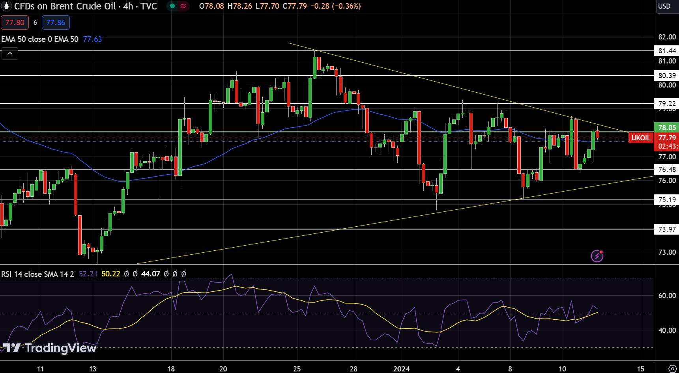Screen dimensions: 679x373
Task: Click the 75.19 price level label
Action: point(667,200)
